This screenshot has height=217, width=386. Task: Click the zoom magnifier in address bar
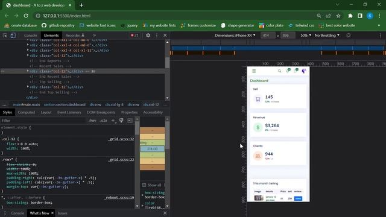(x=319, y=16)
